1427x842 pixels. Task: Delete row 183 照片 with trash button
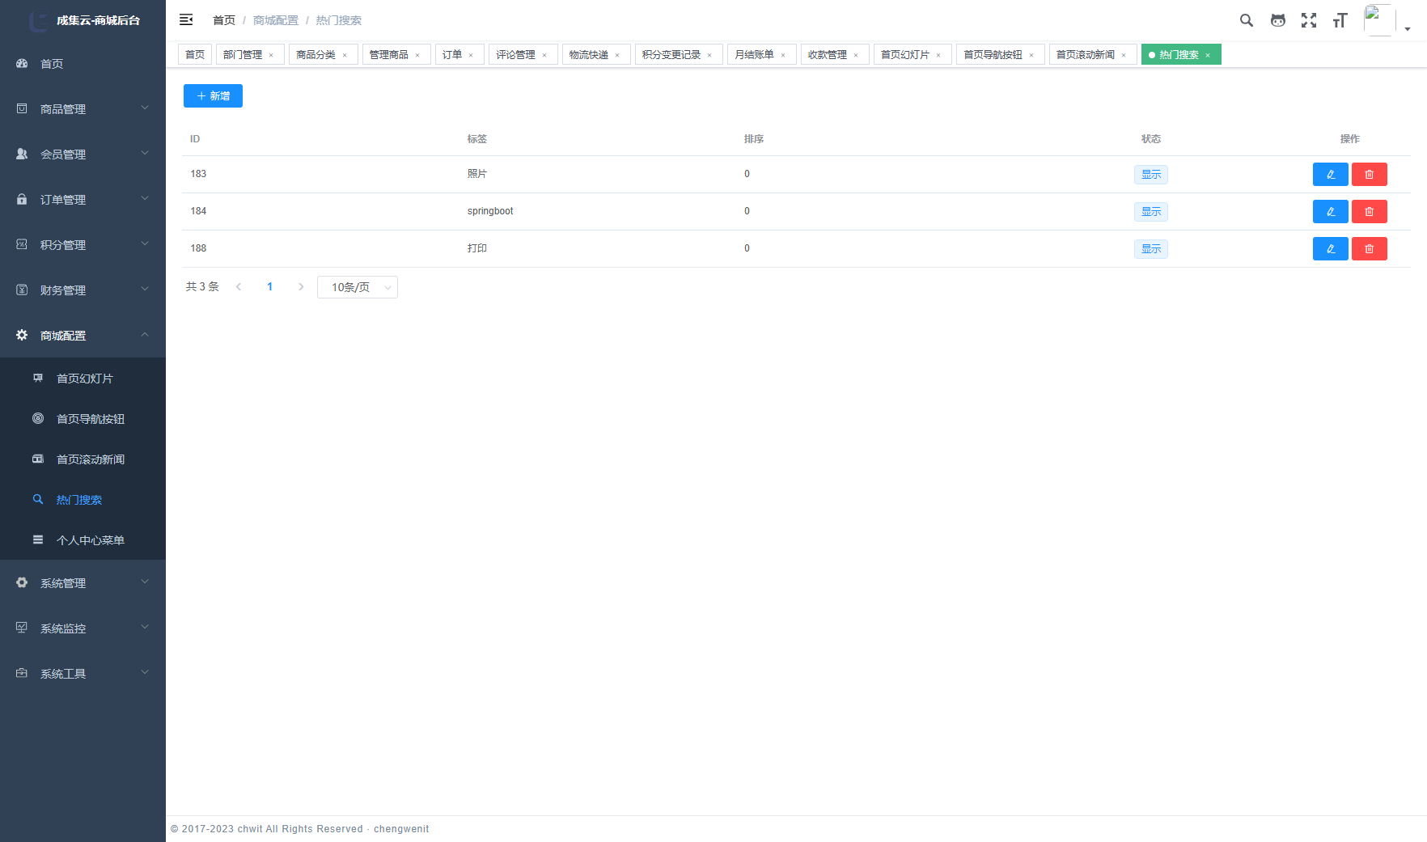1370,175
